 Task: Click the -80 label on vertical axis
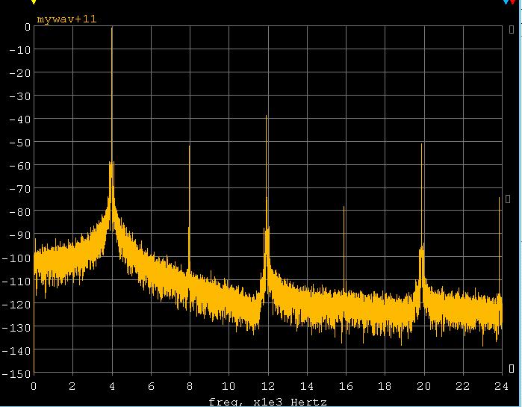[19, 212]
